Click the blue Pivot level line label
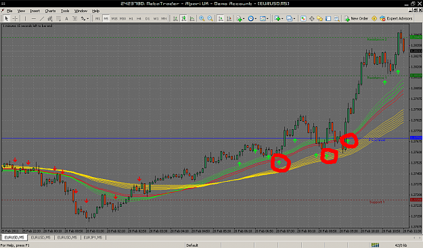423x248 pixels. (x=377, y=140)
